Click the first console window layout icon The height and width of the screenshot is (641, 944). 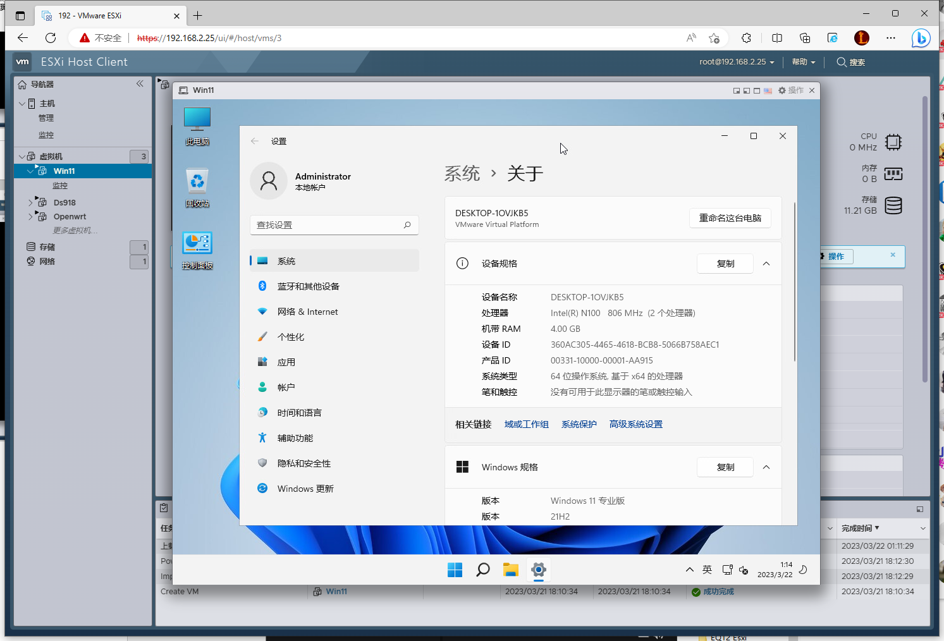[x=737, y=90]
